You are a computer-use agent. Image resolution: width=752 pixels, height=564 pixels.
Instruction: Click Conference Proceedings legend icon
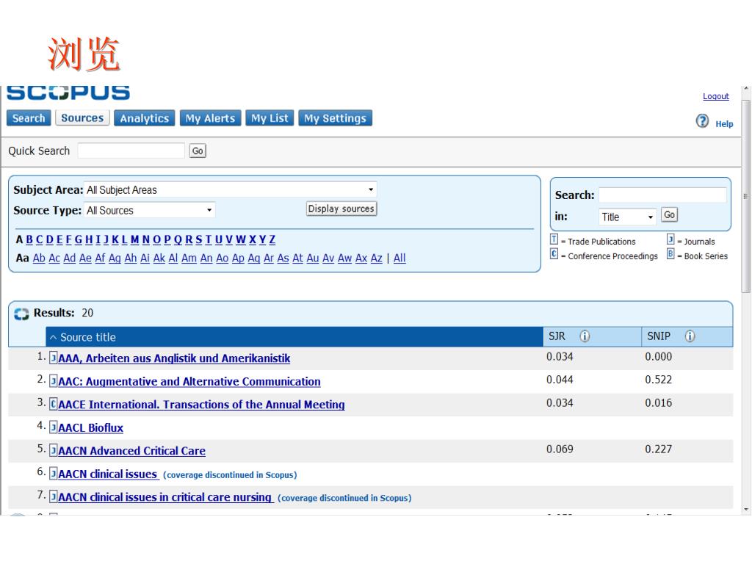554,253
